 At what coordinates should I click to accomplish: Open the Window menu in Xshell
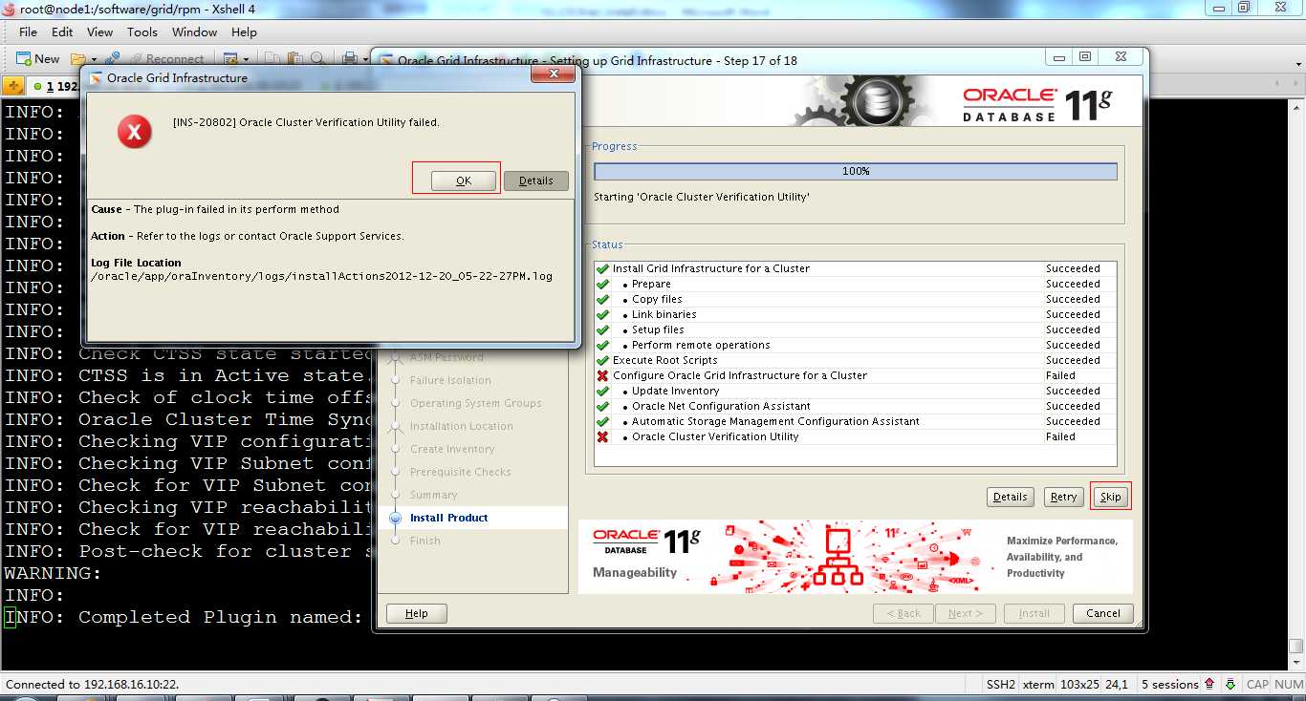point(194,32)
